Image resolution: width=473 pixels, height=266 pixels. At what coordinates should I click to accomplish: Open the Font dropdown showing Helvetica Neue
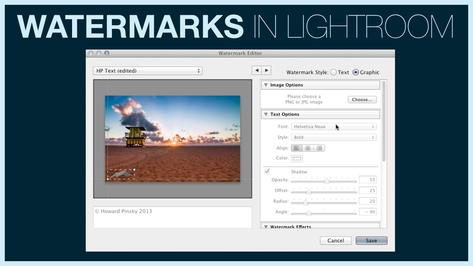pyautogui.click(x=334, y=127)
